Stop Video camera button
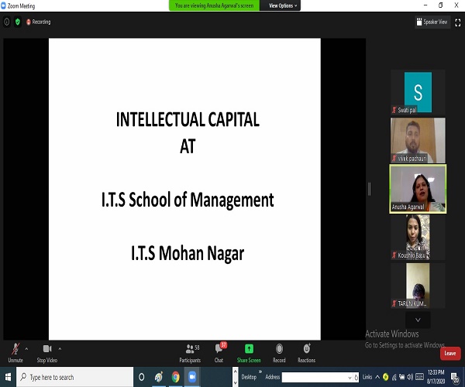Image resolution: width=465 pixels, height=387 pixels. coord(46,353)
